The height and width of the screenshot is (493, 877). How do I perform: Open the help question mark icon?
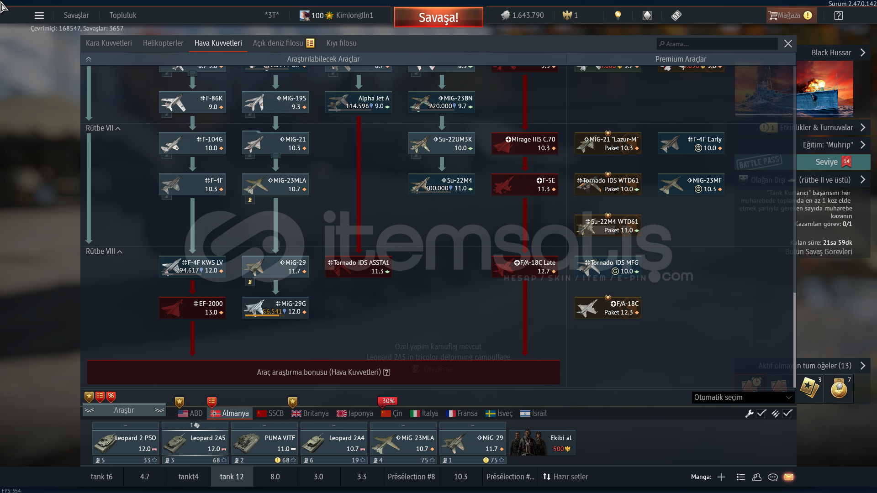(838, 16)
